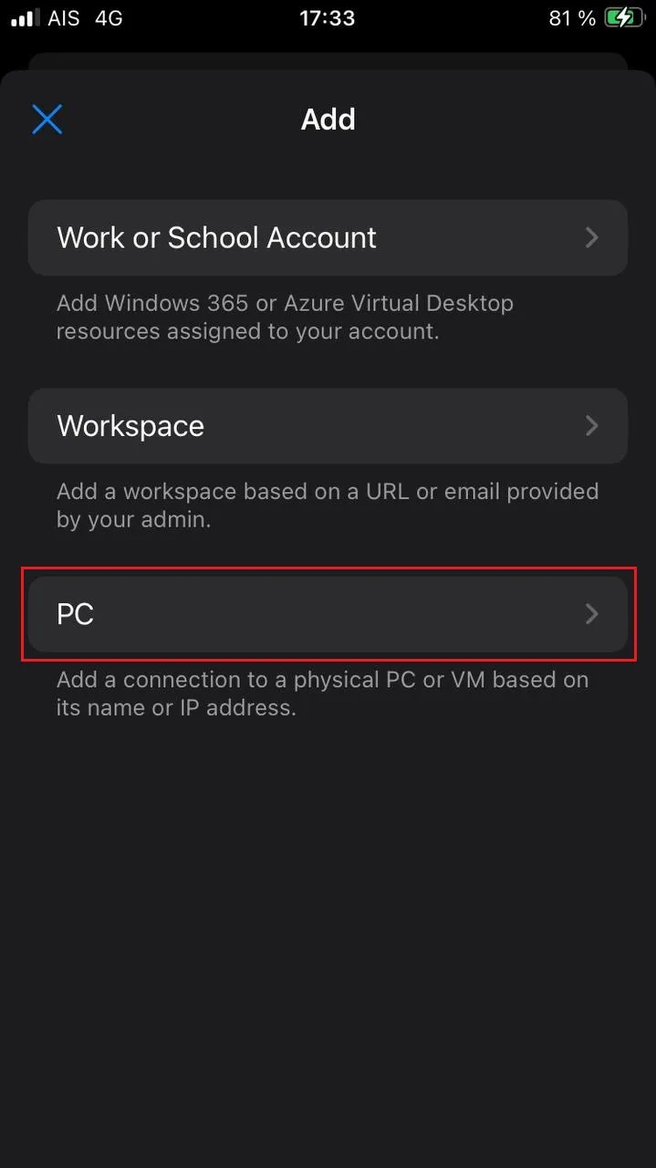Tap the Windows 365 or Azure description text
Viewport: 656px width, 1168px height.
tap(285, 317)
